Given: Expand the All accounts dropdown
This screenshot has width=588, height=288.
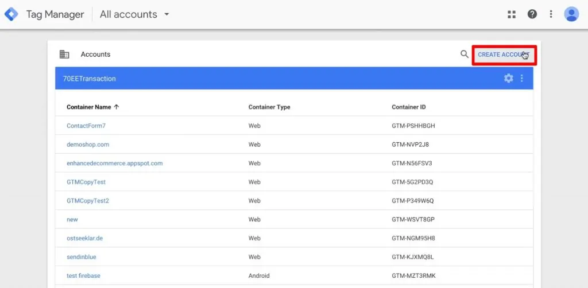Looking at the screenshot, I should [x=134, y=14].
